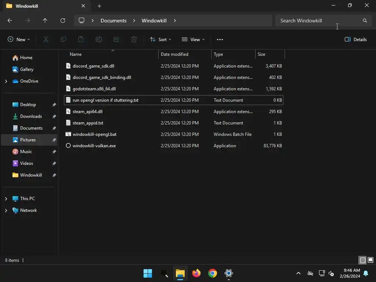Screen dimensions: 376x282
Task: Select windowkill-opengl.bat file
Action: (174, 134)
